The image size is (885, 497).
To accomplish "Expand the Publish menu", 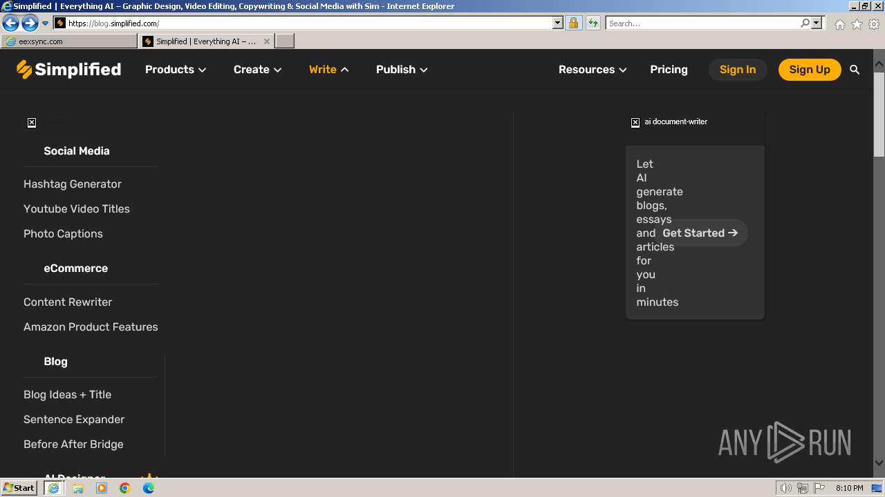I will [x=402, y=70].
